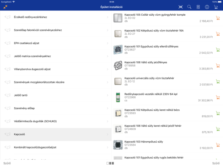Image resolution: width=223 pixels, height=167 pixels.
Task: Expand Jelölő matrica szerelvényekhez chevron
Action: click(x=107, y=56)
